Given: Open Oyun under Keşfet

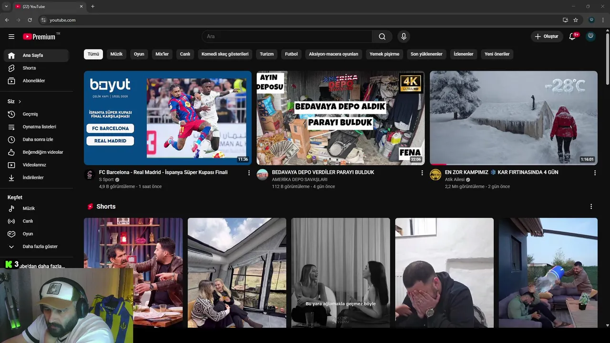Looking at the screenshot, I should click(x=36, y=234).
